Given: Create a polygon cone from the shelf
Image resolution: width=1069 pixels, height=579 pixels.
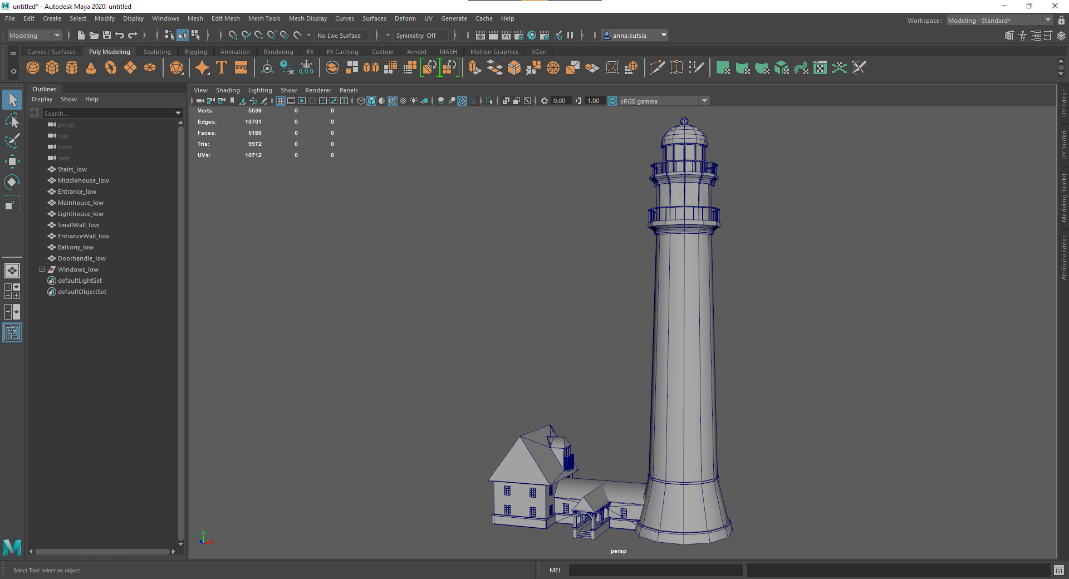Looking at the screenshot, I should pos(91,68).
